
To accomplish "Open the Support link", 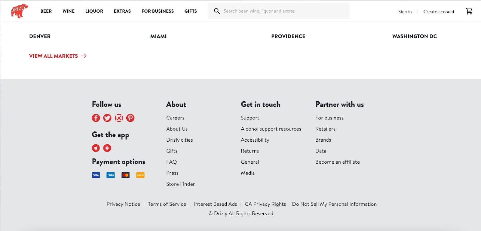I will click(250, 118).
